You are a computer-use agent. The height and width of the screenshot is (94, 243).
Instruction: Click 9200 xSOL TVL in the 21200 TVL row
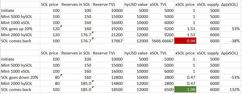pos(162,35)
